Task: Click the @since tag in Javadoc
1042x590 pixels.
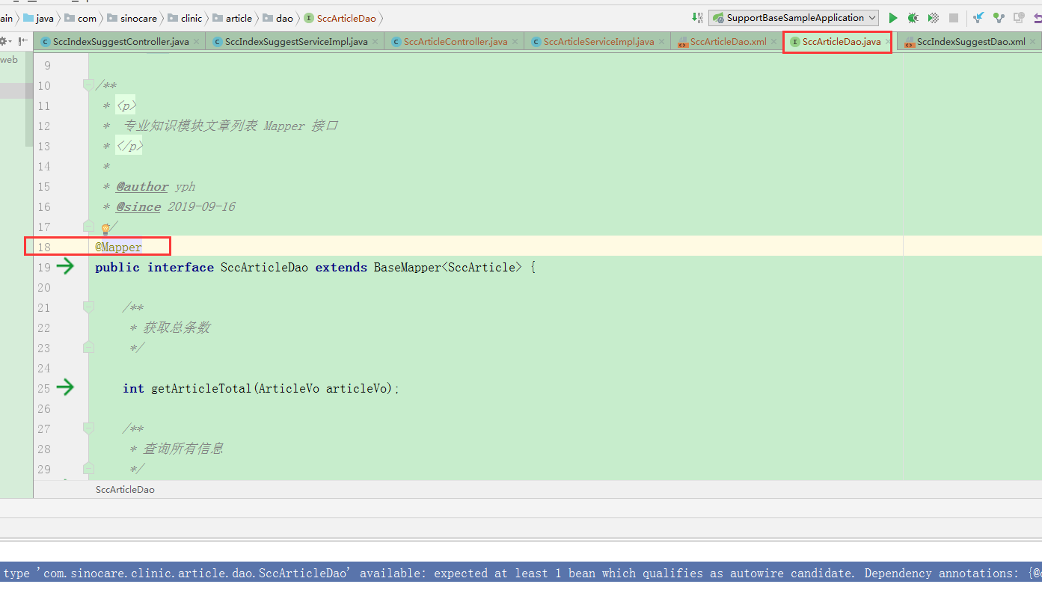Action: (138, 206)
